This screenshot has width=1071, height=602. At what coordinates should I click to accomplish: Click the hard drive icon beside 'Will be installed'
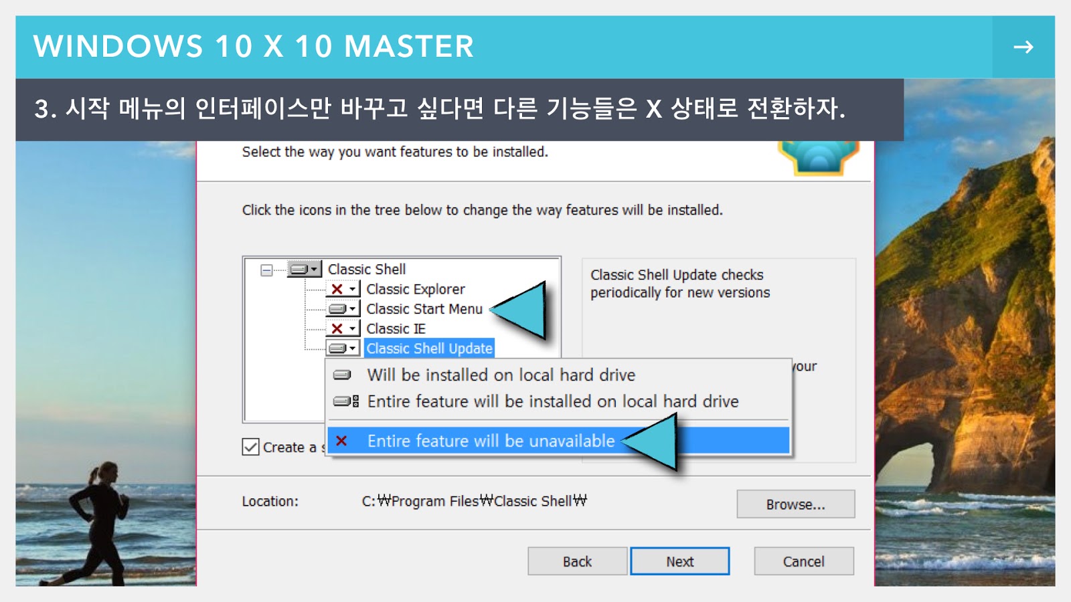tap(342, 375)
